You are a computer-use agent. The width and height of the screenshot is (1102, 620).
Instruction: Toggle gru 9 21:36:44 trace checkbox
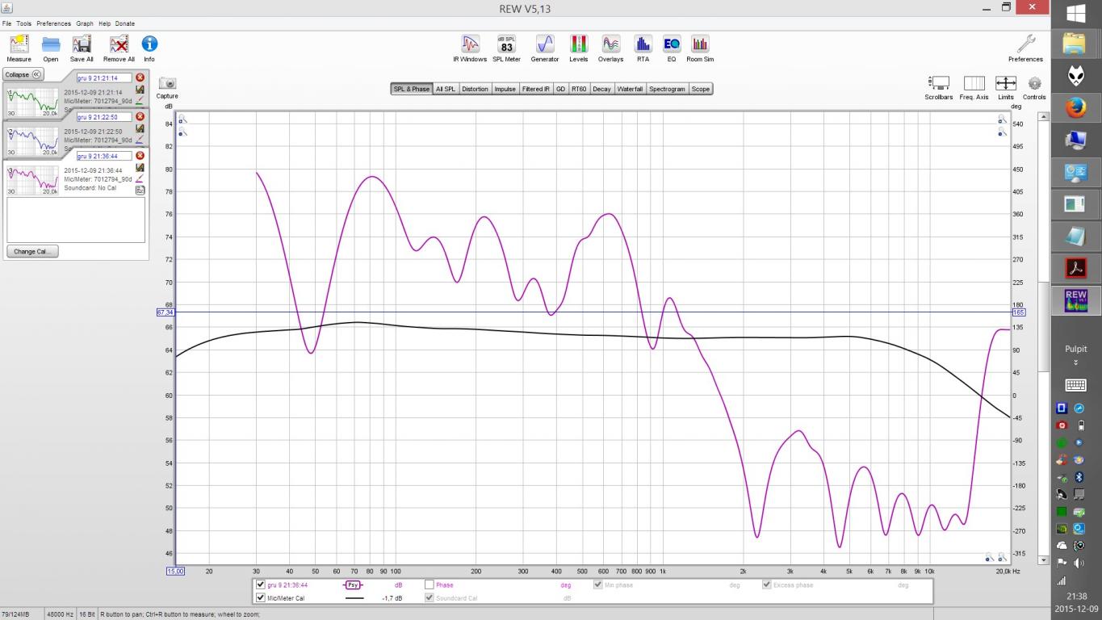(x=260, y=584)
